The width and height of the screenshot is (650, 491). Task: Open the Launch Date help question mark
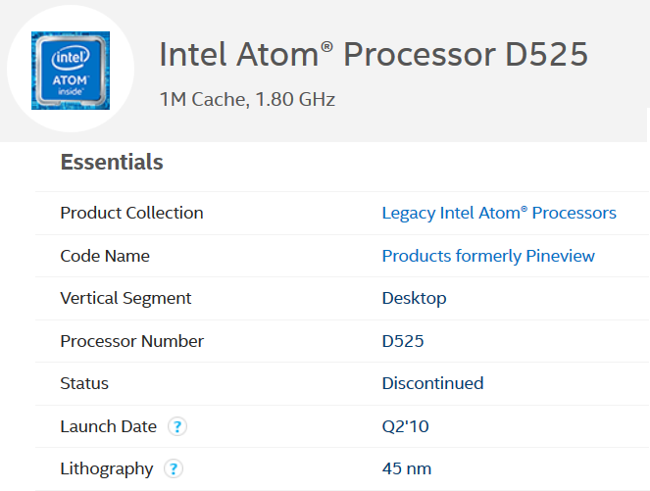[x=177, y=426]
